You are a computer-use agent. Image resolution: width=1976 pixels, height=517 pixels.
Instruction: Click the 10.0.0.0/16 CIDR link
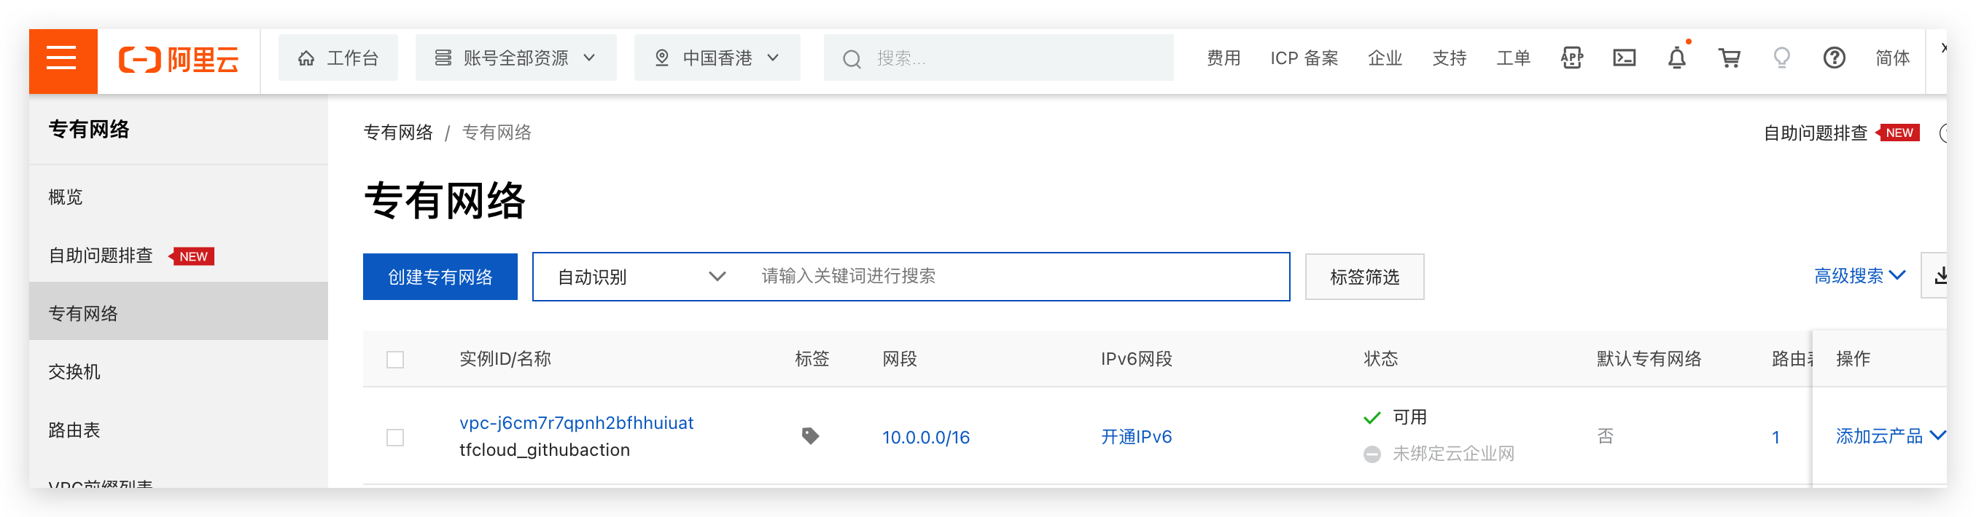click(925, 438)
